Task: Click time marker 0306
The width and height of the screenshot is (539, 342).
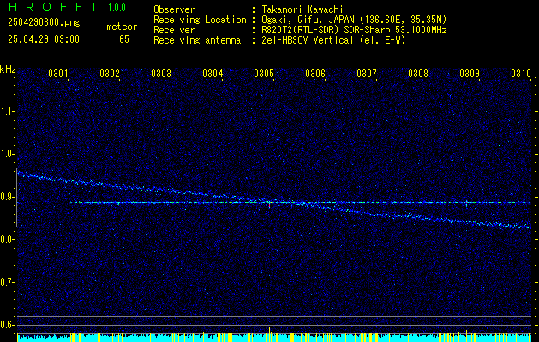Action: point(315,73)
